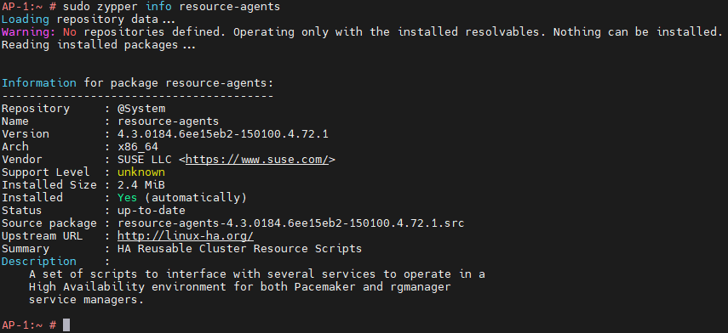Screen dimensions: 728x333
Task: Click the green 'Yes' installed value
Action: tap(127, 198)
